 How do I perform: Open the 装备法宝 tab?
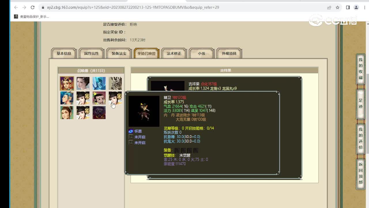click(119, 53)
